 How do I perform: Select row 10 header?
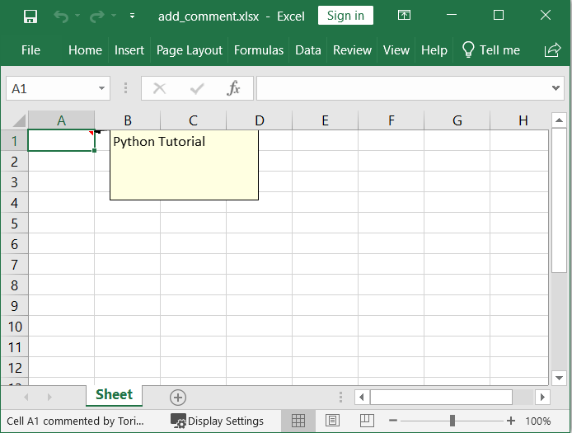[15, 327]
